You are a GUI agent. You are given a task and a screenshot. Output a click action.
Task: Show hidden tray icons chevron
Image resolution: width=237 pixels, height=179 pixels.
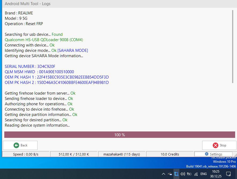pos(163,174)
